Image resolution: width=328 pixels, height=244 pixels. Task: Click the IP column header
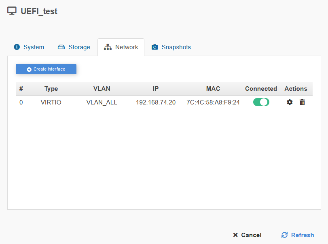155,89
